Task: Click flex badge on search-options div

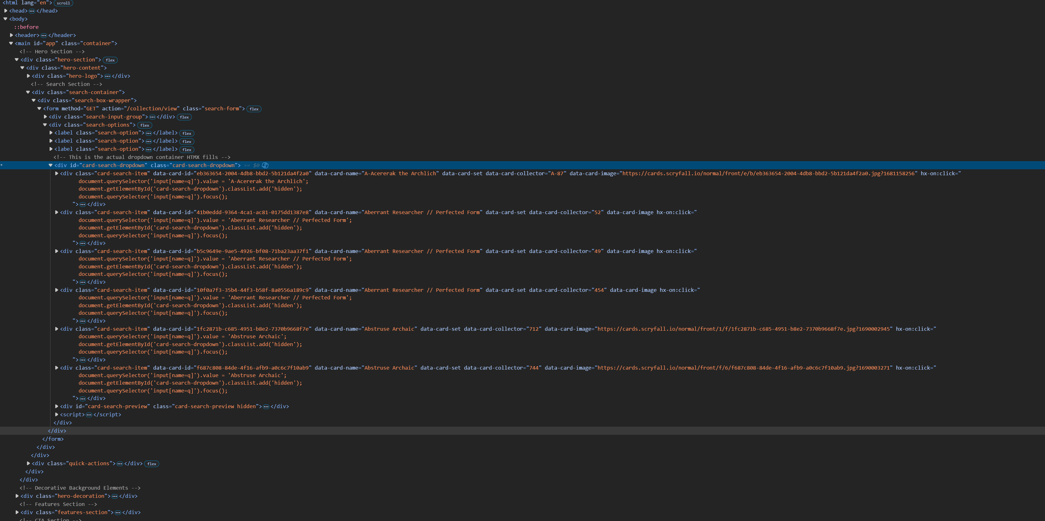Action: point(144,125)
